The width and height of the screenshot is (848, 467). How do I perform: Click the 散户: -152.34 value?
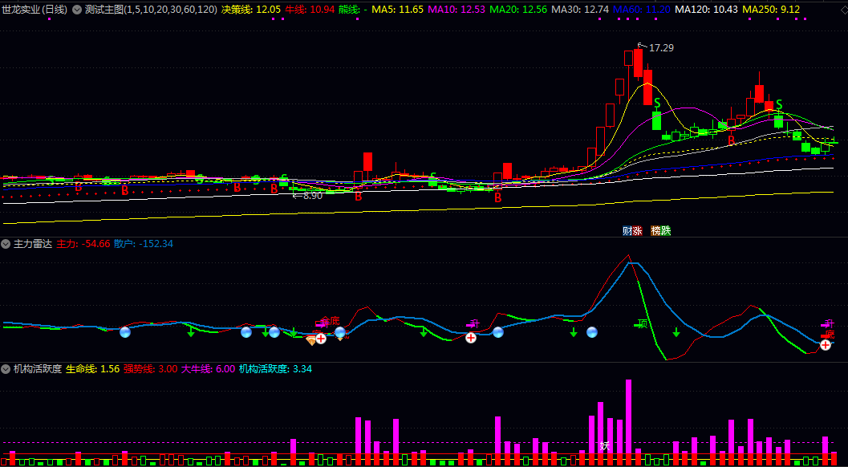click(144, 243)
